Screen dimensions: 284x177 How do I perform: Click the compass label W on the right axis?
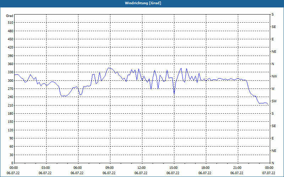(x=273, y=89)
